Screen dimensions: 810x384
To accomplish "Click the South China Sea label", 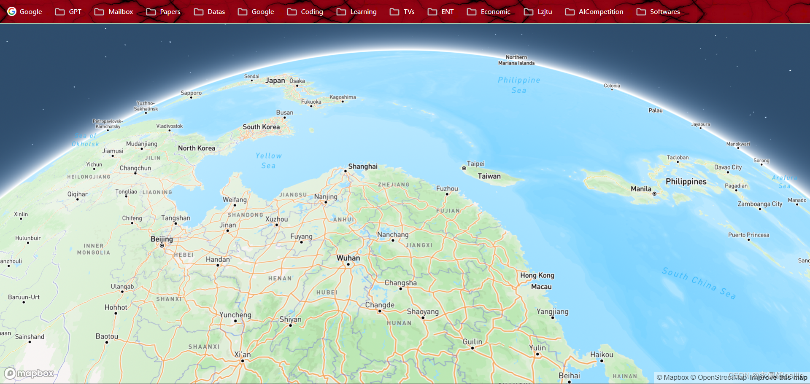I will coord(699,283).
